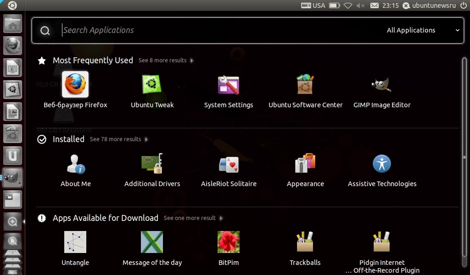Screen dimensions: 470x275
Task: Select Trackballs app for download
Action: [x=305, y=248]
